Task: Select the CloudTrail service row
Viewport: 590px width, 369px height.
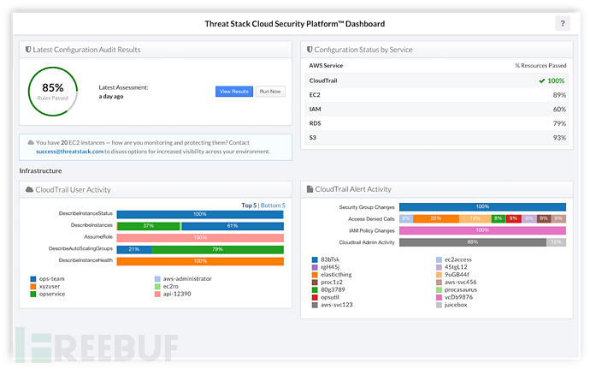Action: (437, 80)
